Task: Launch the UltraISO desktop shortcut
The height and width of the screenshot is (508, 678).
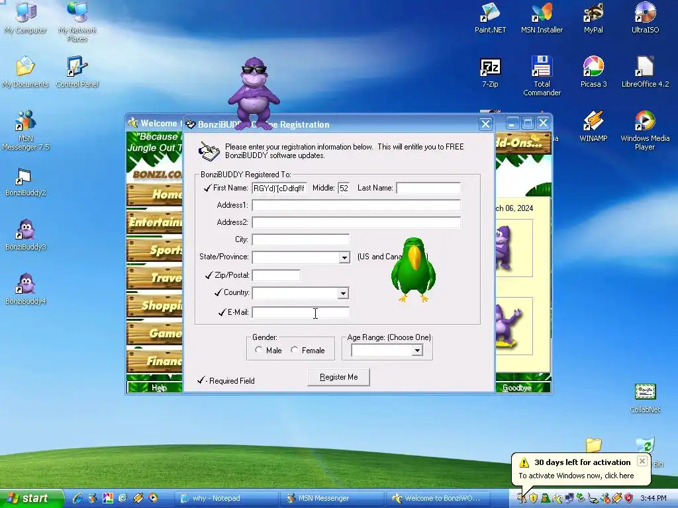Action: tap(645, 17)
